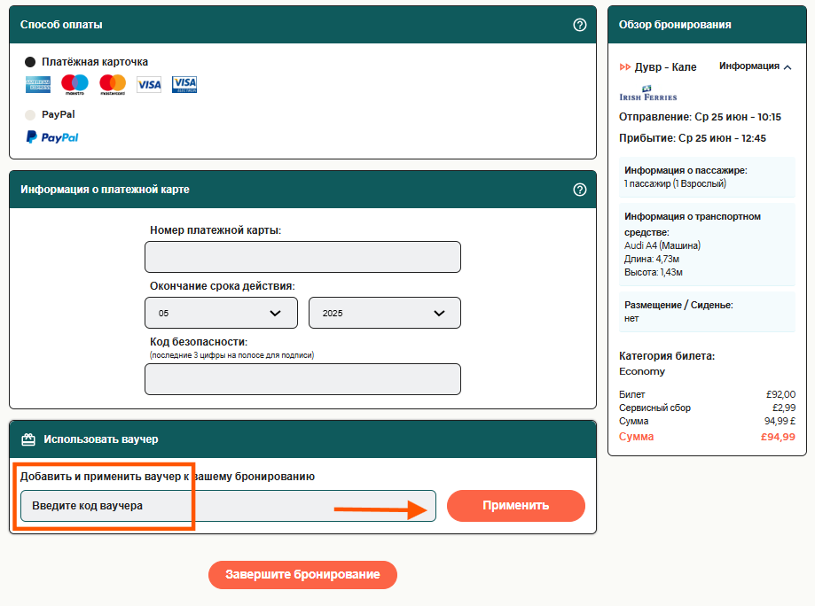
Task: Click the Maestro card logo
Action: tap(74, 85)
